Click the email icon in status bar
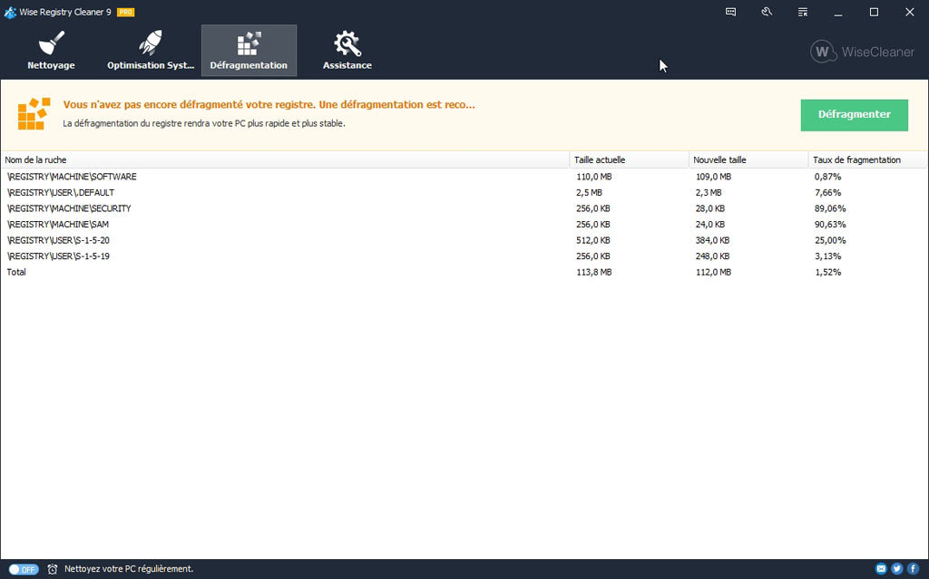This screenshot has width=929, height=579. [x=881, y=569]
